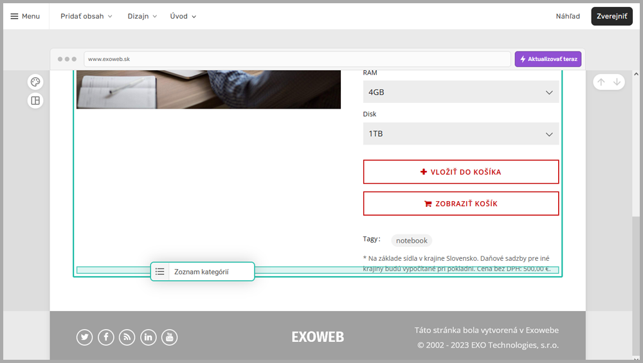Move section up with arrow
The width and height of the screenshot is (643, 363).
pyautogui.click(x=601, y=82)
